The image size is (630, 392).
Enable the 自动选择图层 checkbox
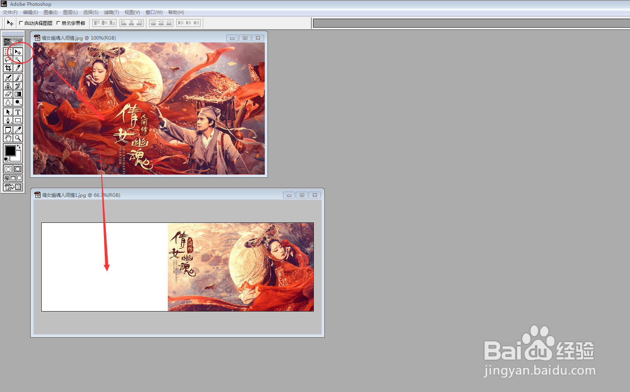point(21,23)
